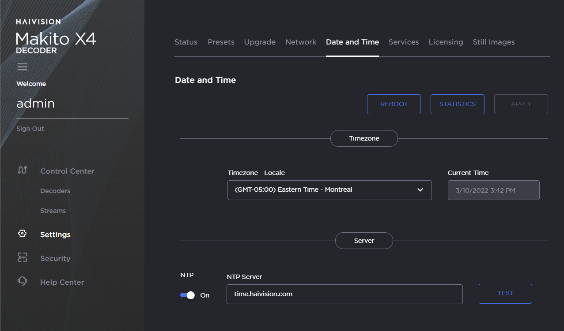Open the hamburger navigation menu
Viewport: 564px width, 331px height.
[x=22, y=67]
